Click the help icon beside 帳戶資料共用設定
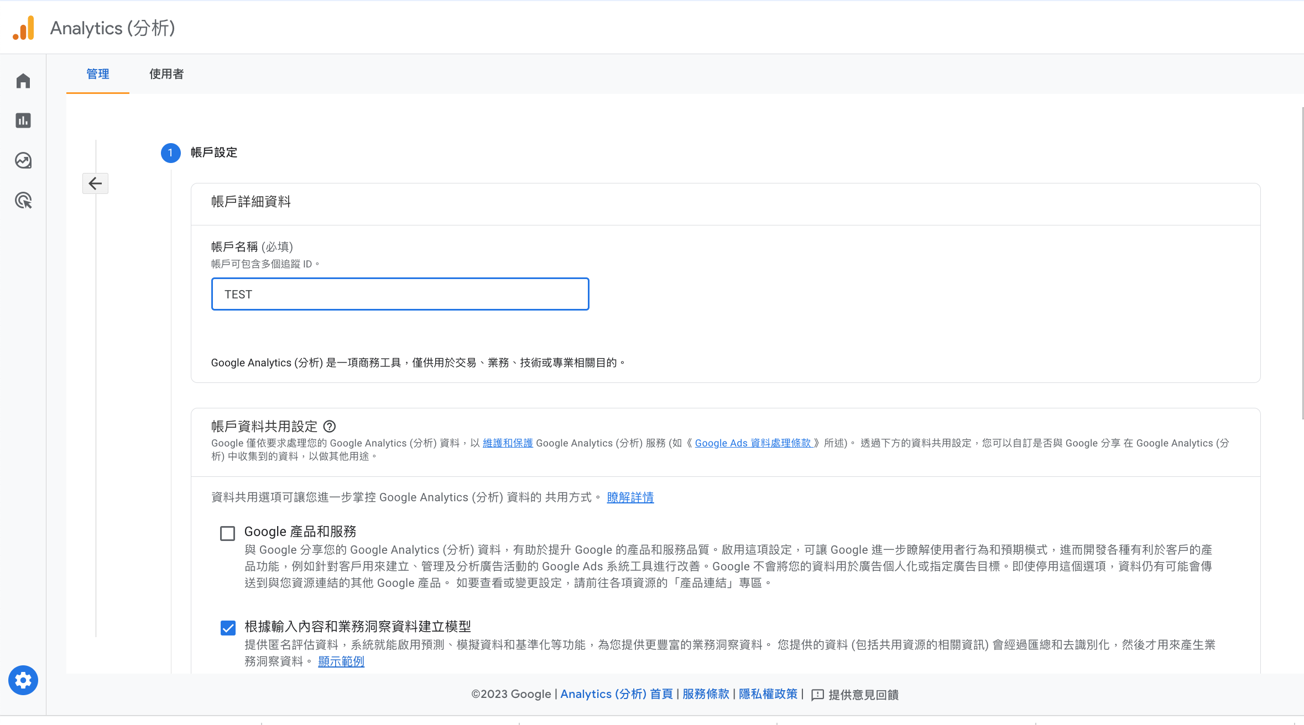 [x=330, y=427]
